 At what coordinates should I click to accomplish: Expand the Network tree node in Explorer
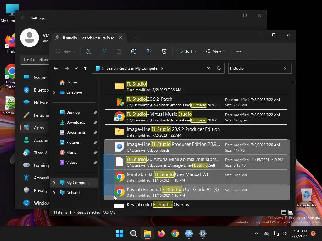point(54,193)
